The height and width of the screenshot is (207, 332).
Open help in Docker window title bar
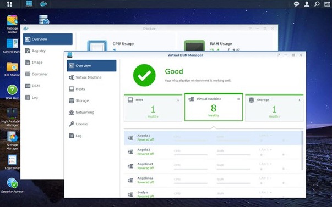[251, 29]
